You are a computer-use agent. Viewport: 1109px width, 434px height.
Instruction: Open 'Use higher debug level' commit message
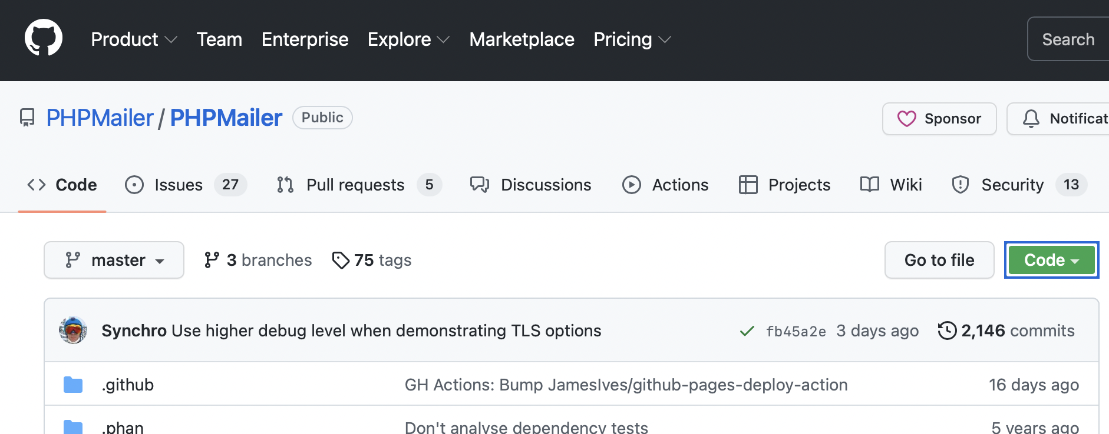click(387, 330)
